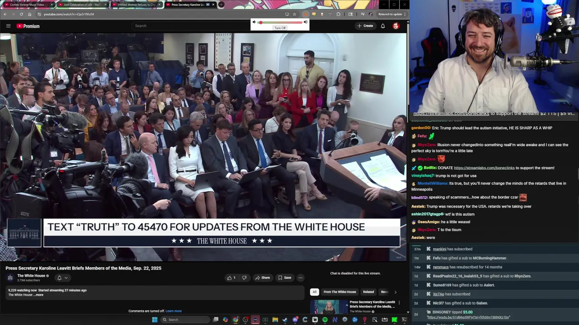Screen dimensions: 579x325
Task: Open the browser home page
Action: (29, 14)
